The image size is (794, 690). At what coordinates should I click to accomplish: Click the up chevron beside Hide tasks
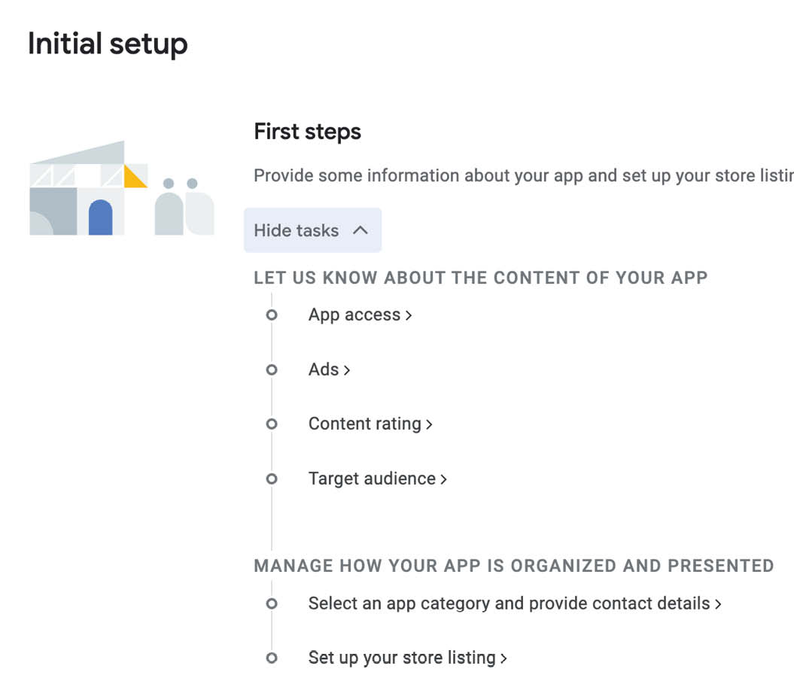coord(360,230)
